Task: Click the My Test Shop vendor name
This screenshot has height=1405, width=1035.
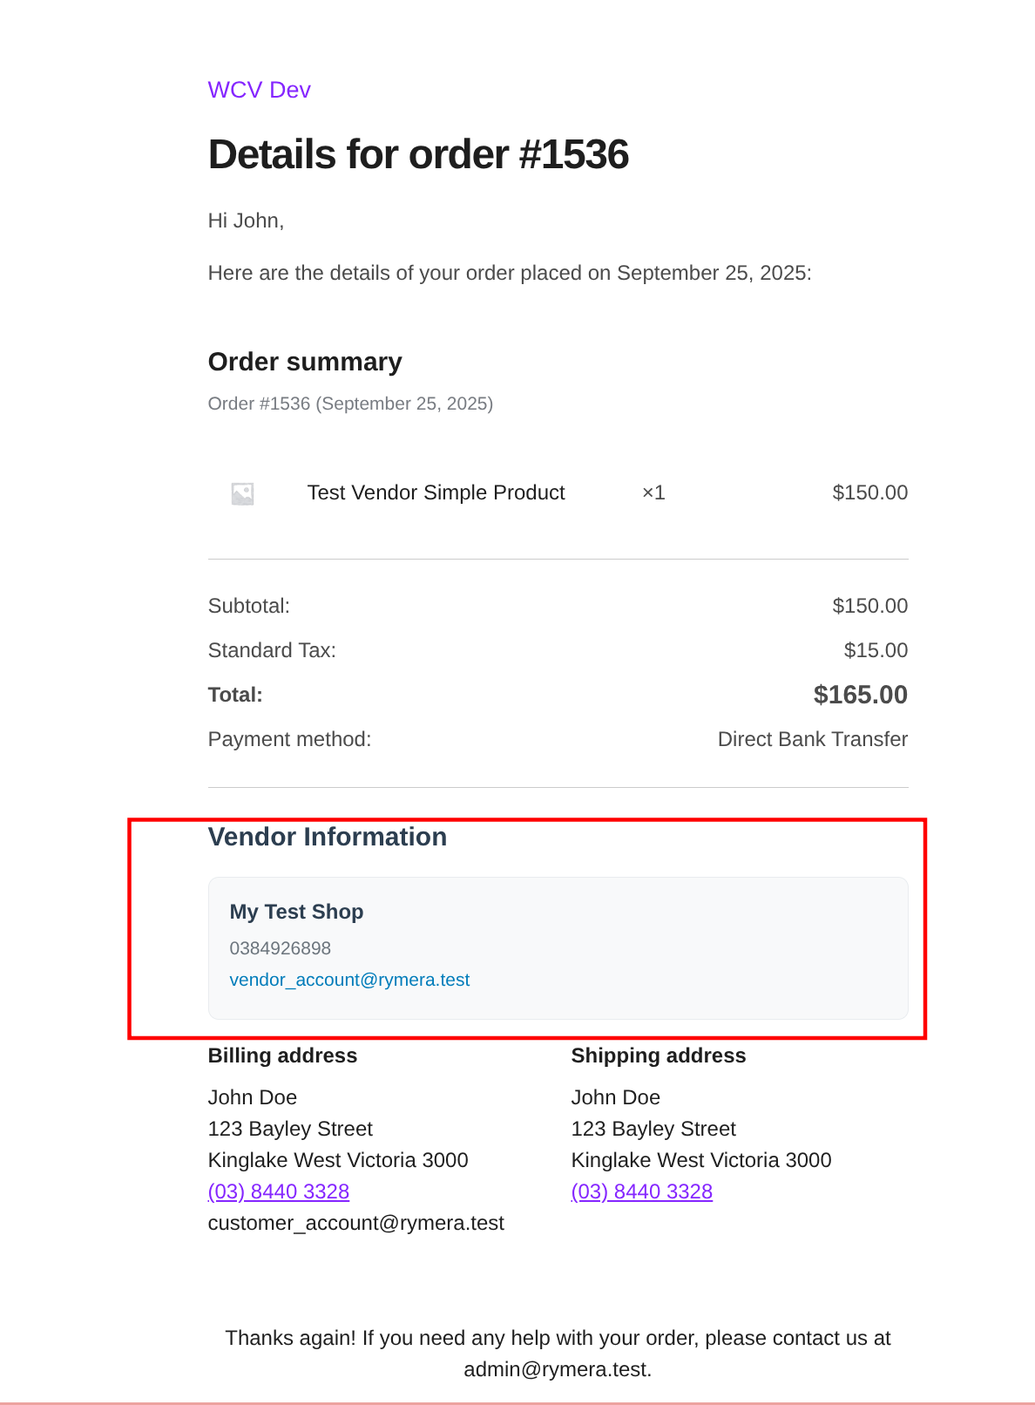Action: 296,912
